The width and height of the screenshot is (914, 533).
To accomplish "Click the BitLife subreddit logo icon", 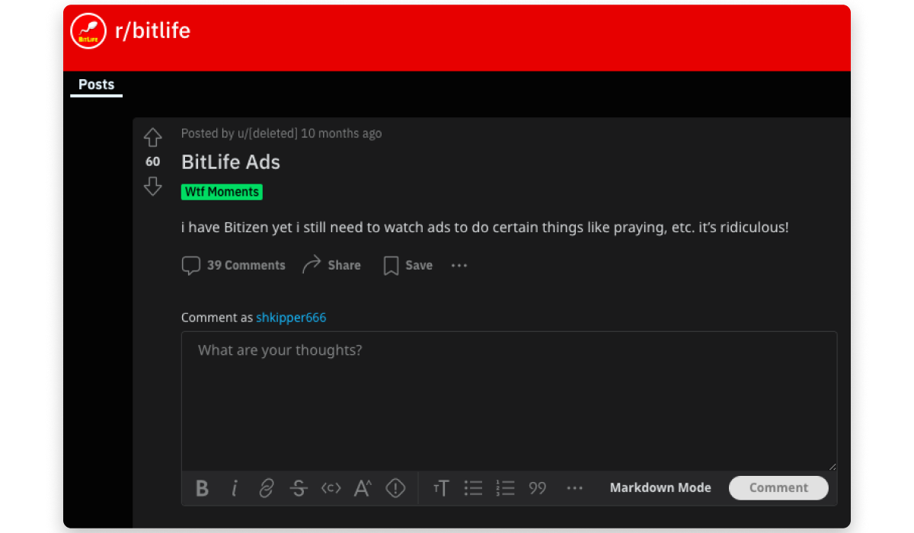I will pyautogui.click(x=88, y=31).
